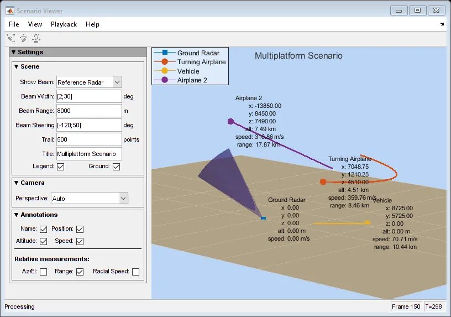Maximize the Scenario Viewer window

pyautogui.click(x=418, y=11)
